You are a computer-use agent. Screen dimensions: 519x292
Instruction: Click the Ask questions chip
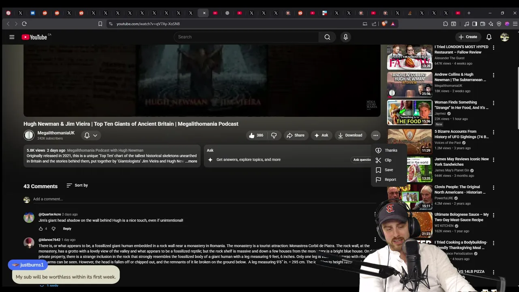(x=362, y=160)
